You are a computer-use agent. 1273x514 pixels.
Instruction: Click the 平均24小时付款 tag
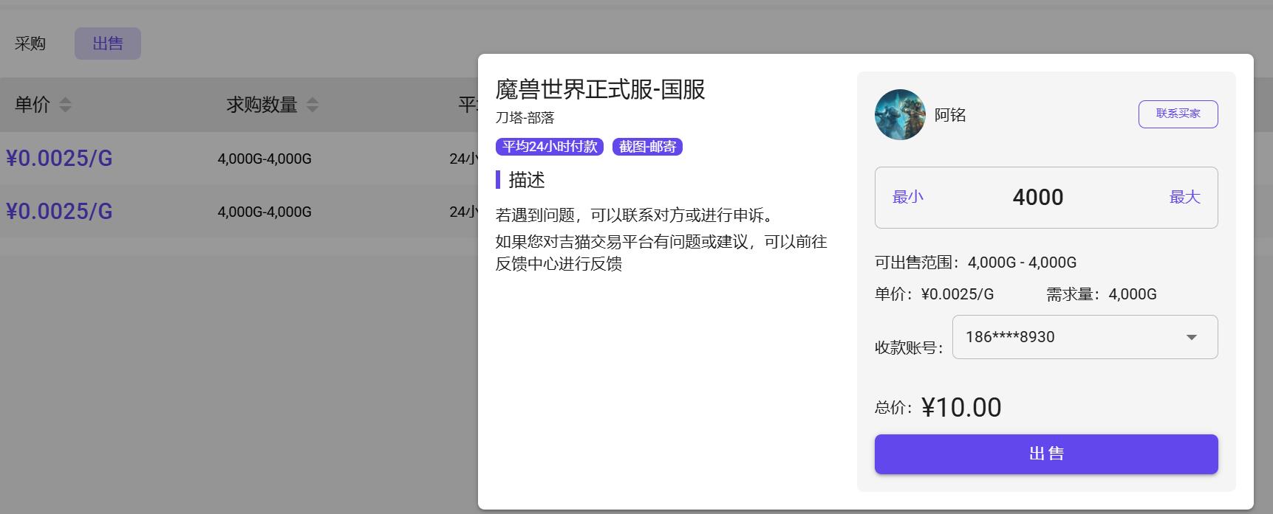[x=550, y=147]
